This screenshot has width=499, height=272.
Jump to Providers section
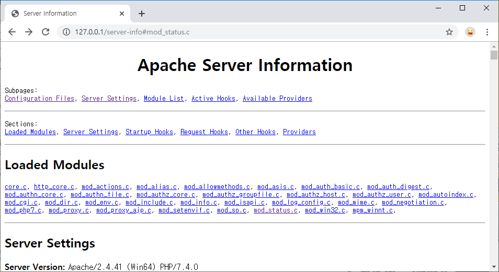click(300, 132)
